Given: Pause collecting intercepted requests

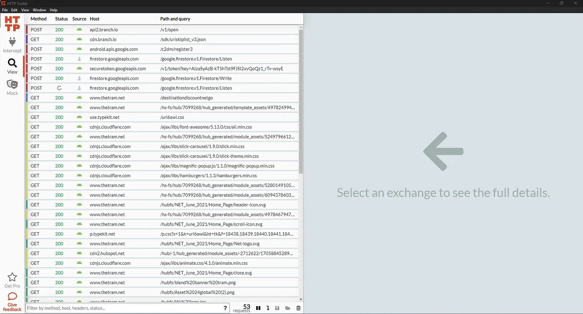Looking at the screenshot, I should (258, 308).
